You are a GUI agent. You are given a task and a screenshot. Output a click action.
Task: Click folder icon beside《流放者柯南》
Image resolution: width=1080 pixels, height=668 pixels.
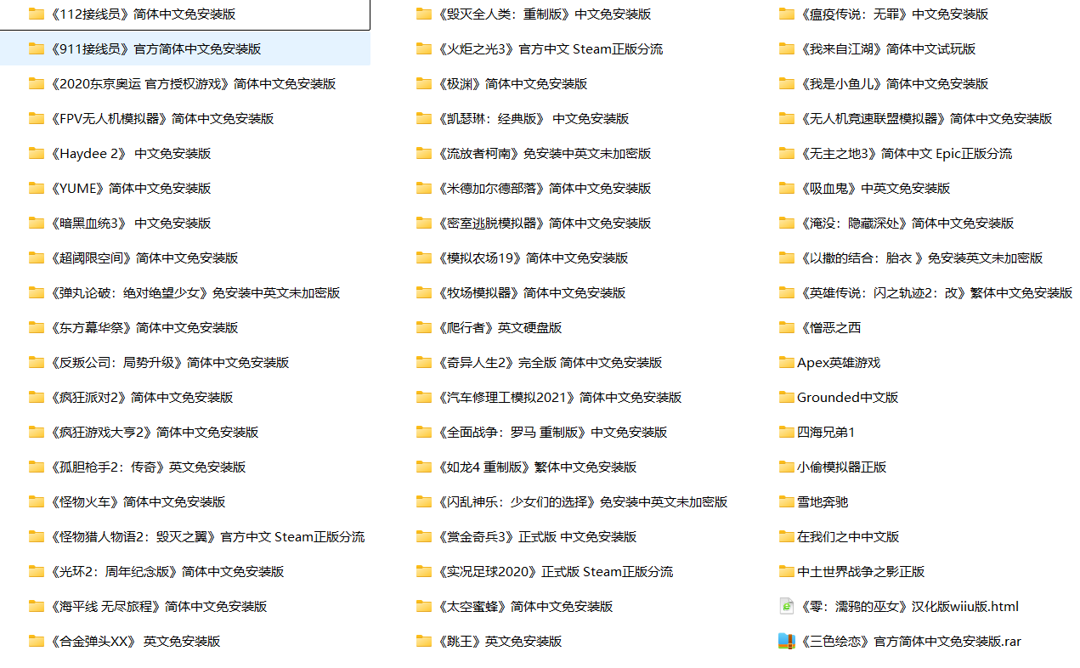click(x=424, y=153)
